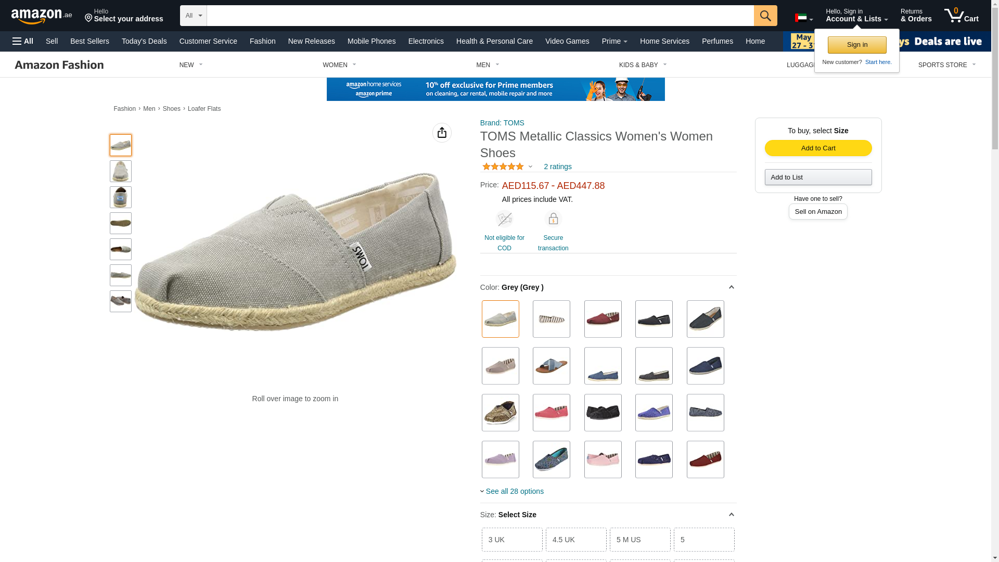
Task: Collapse the Color section chevron
Action: pos(731,287)
